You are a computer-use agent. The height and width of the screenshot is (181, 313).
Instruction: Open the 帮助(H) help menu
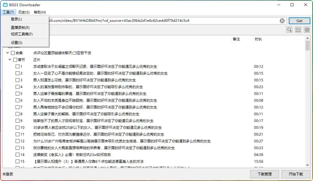click(39, 12)
